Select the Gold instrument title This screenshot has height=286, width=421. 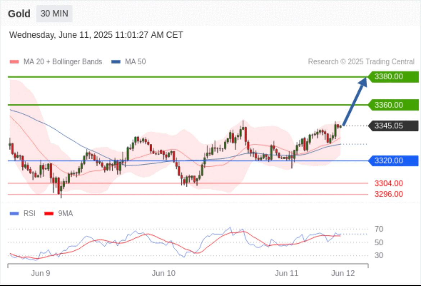tap(19, 14)
